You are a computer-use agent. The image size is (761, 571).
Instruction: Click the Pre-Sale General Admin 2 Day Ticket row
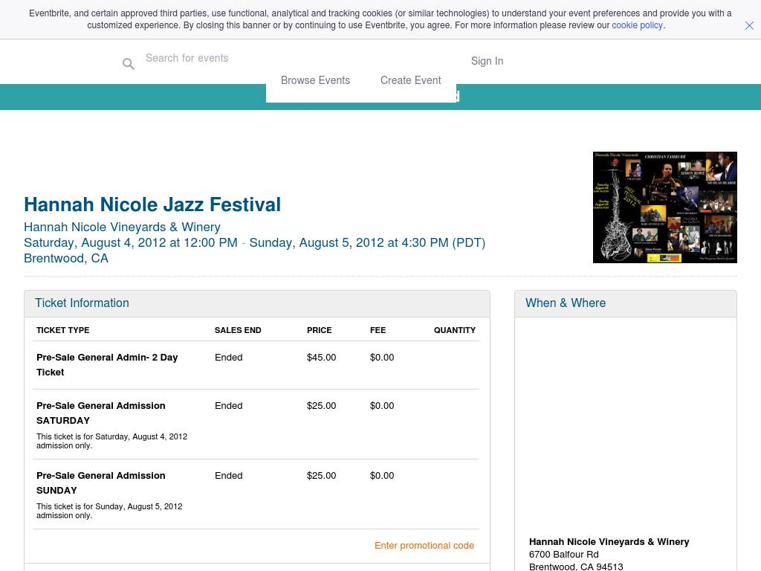(107, 364)
